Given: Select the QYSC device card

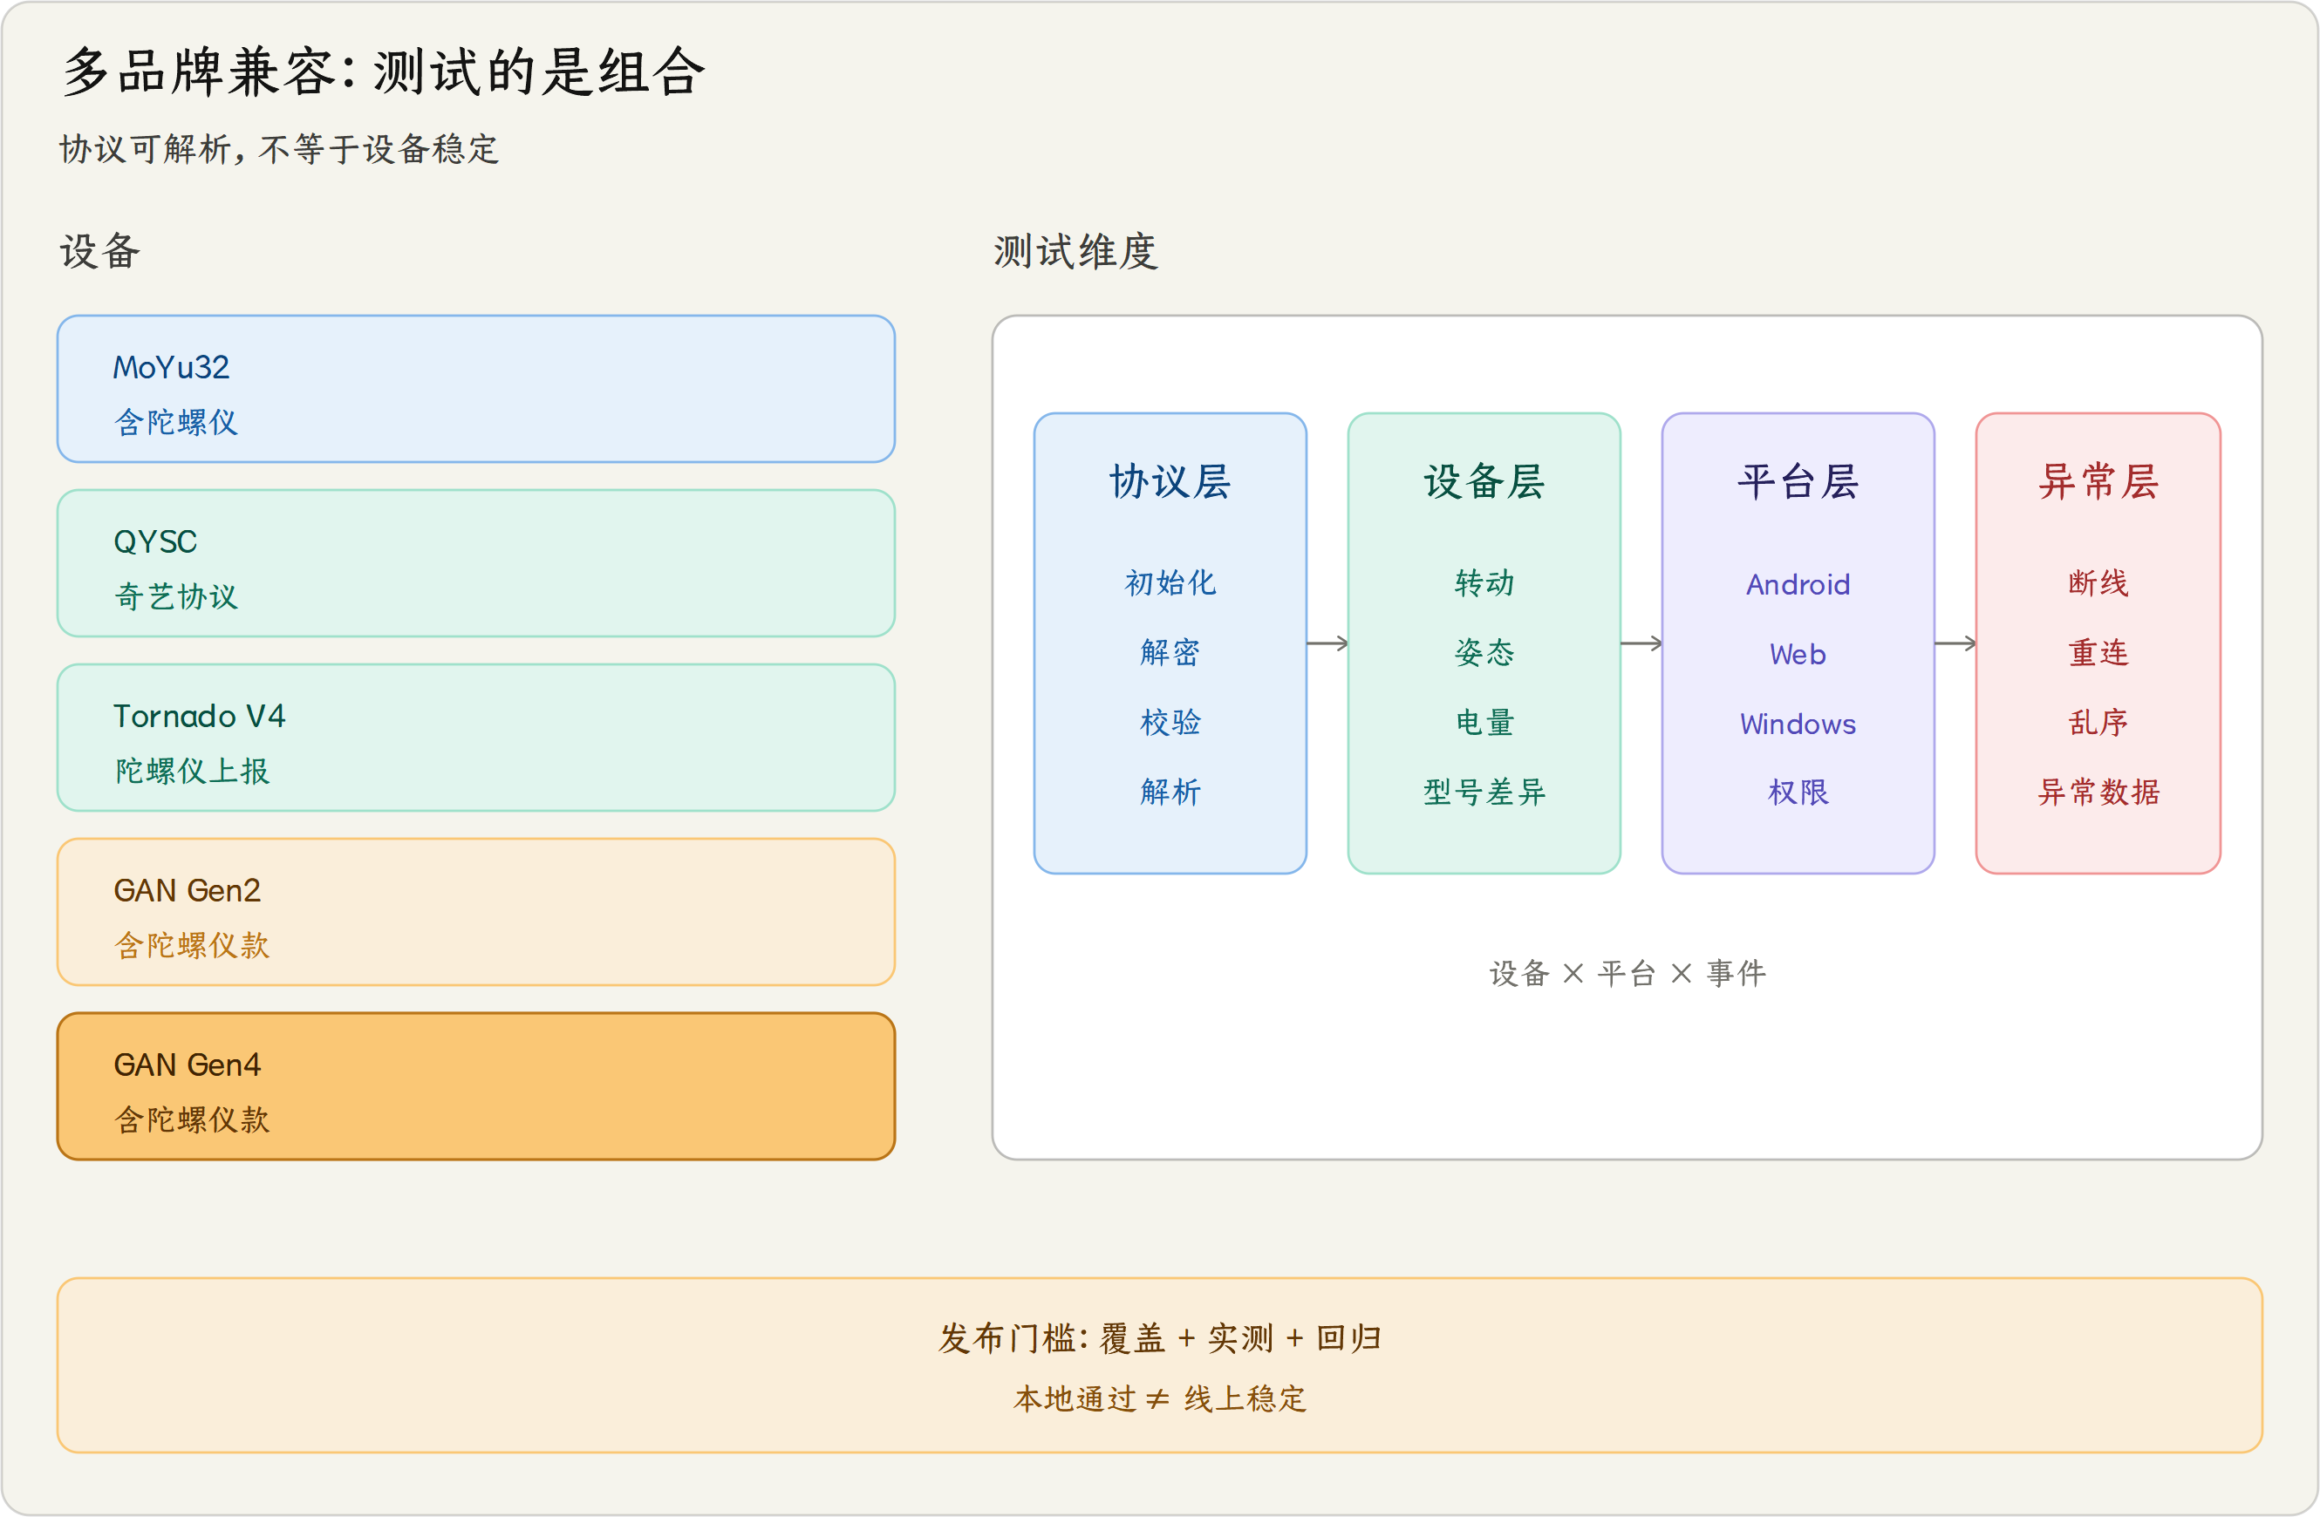Looking at the screenshot, I should [475, 563].
